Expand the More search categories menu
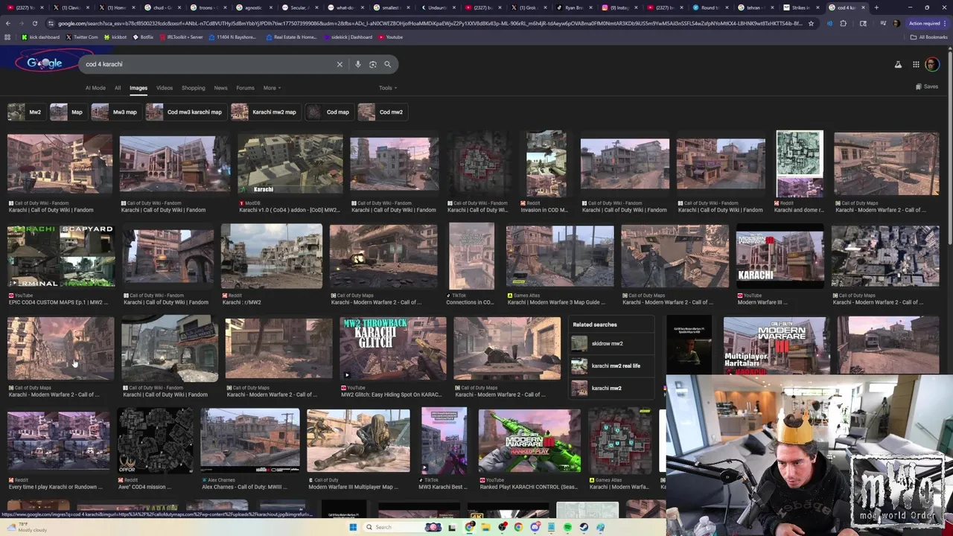 click(x=272, y=88)
